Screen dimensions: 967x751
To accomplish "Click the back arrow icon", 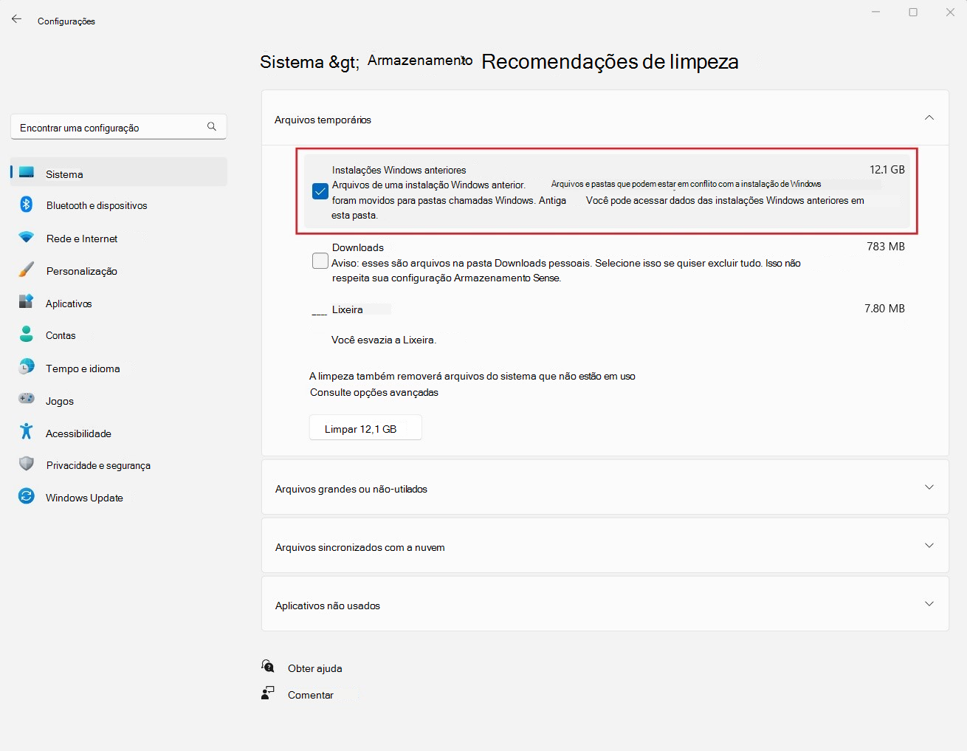I will [16, 19].
